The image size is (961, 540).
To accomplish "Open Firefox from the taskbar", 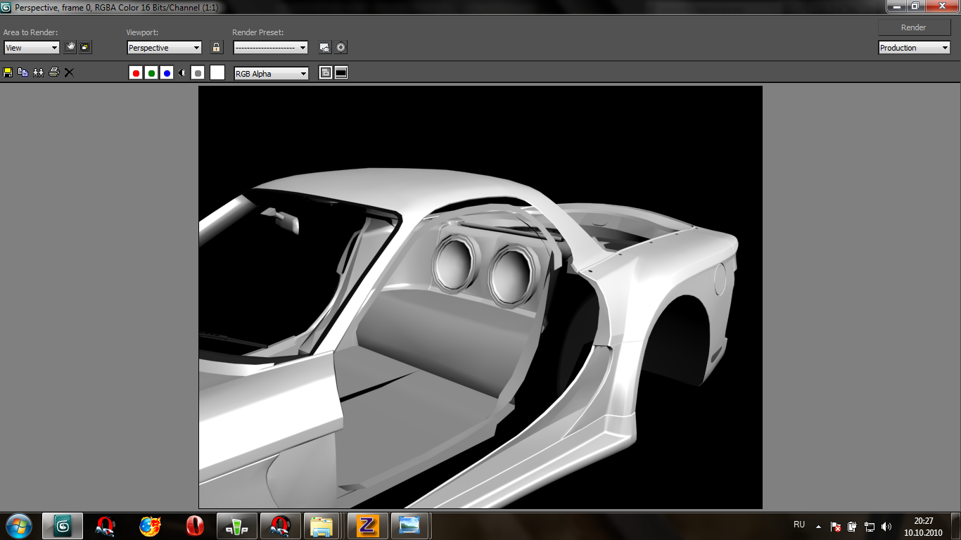I will [149, 526].
